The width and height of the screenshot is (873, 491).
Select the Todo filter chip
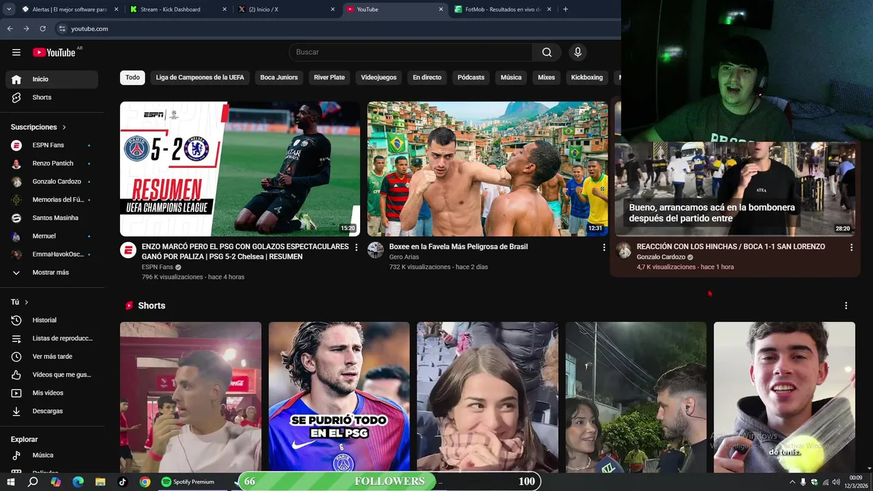click(x=132, y=78)
